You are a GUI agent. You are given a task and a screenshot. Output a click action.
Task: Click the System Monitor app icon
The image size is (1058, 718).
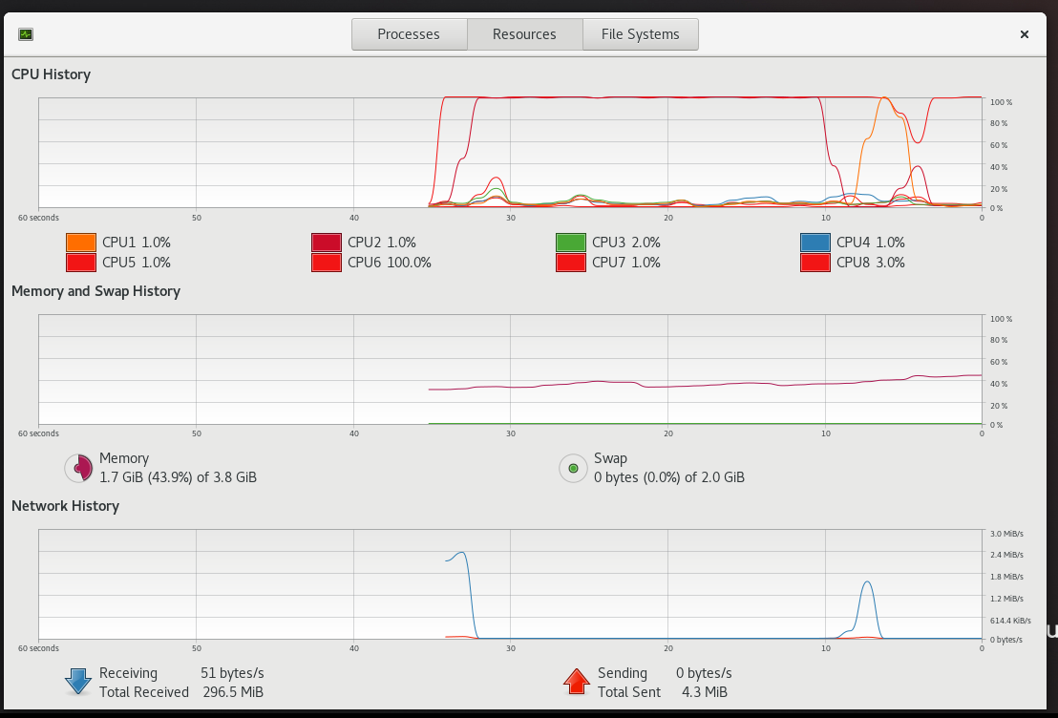(26, 34)
